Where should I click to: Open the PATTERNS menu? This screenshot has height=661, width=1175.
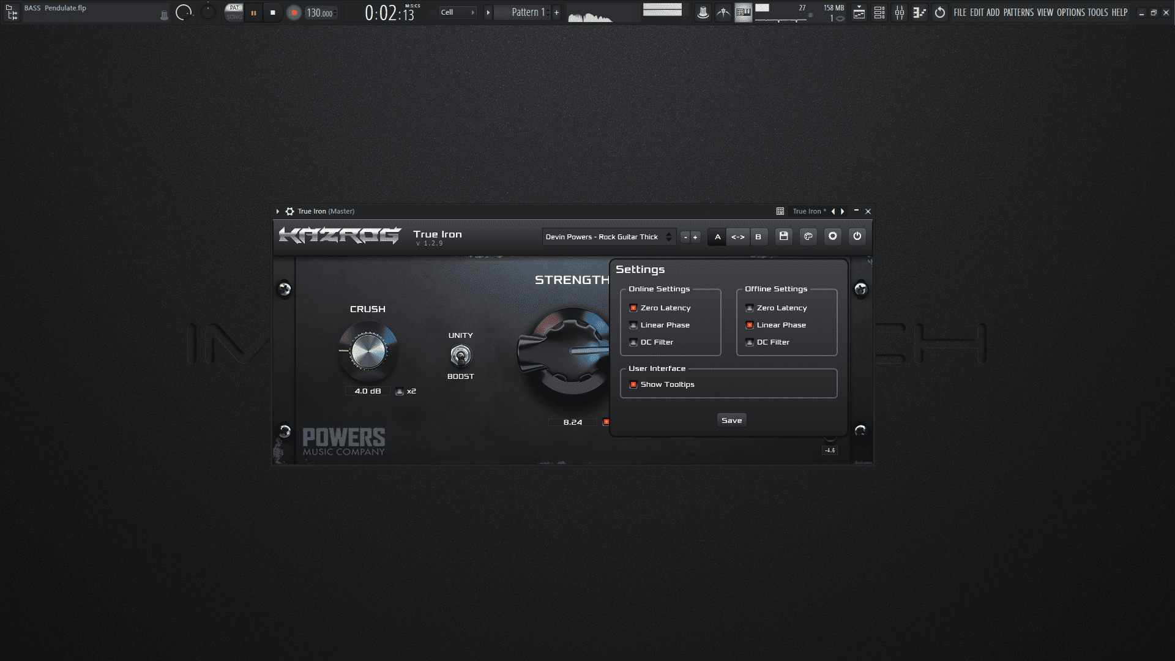1018,12
